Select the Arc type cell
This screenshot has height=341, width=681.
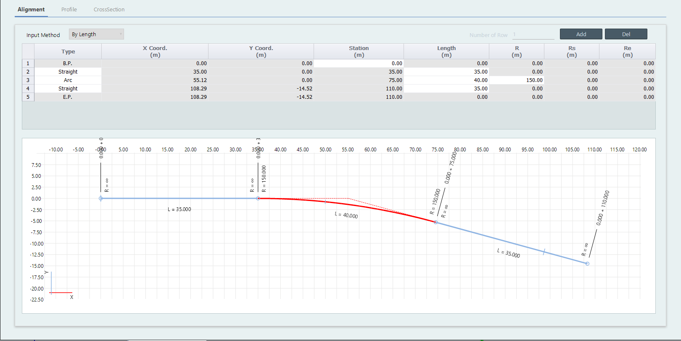(68, 80)
